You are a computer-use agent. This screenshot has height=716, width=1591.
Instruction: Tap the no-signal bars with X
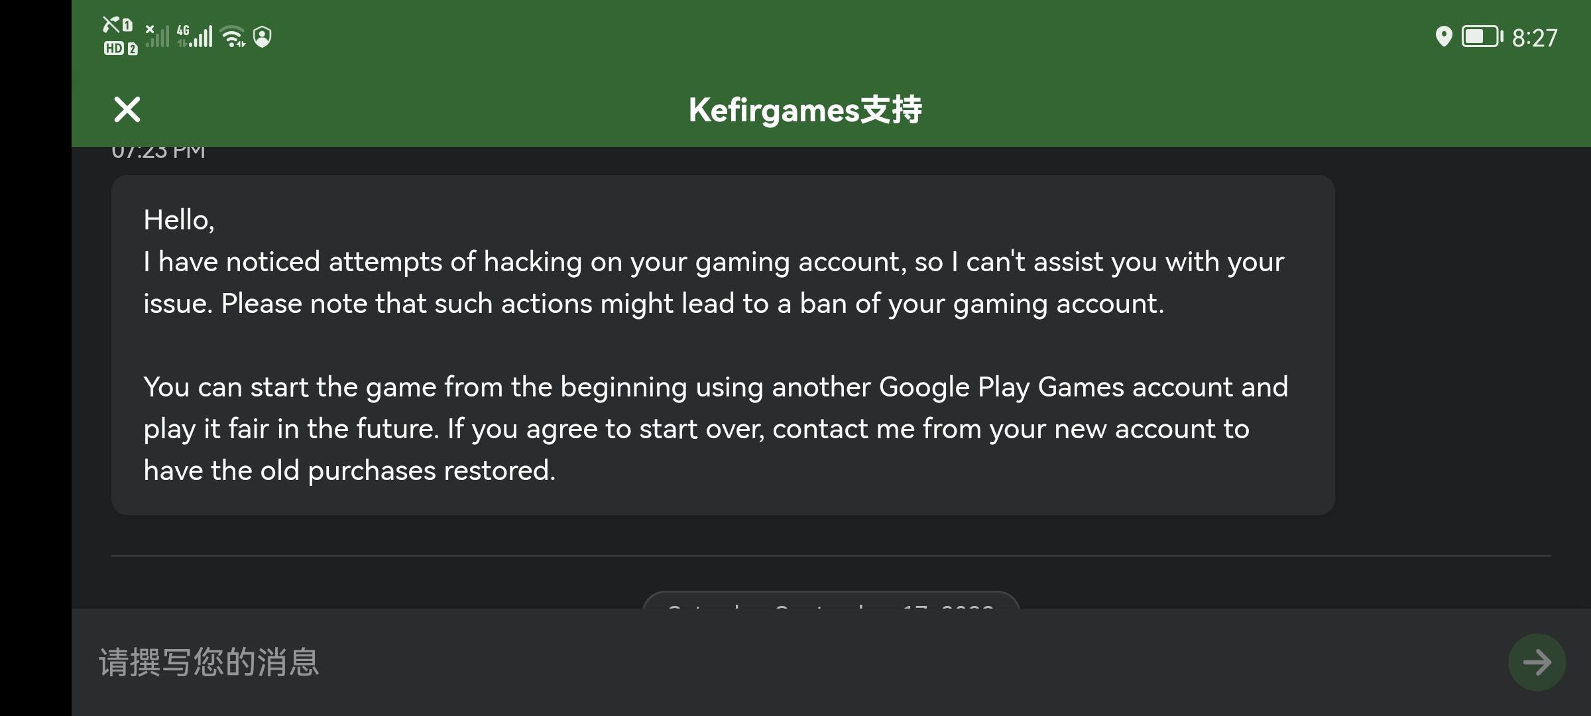[157, 36]
